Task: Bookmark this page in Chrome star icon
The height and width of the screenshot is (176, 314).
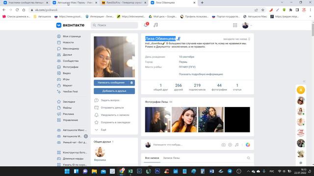Action: pos(263,10)
